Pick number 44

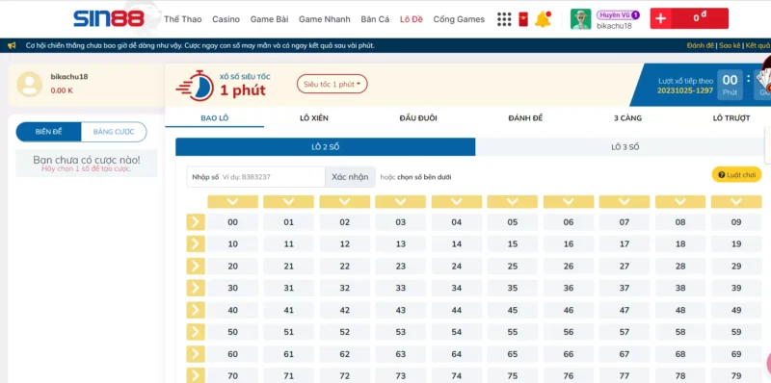457,310
